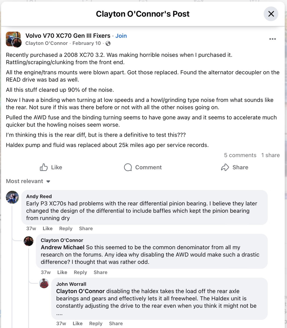
Task: Close the Clayton O'Connor's Post dialog
Action: click(x=271, y=14)
